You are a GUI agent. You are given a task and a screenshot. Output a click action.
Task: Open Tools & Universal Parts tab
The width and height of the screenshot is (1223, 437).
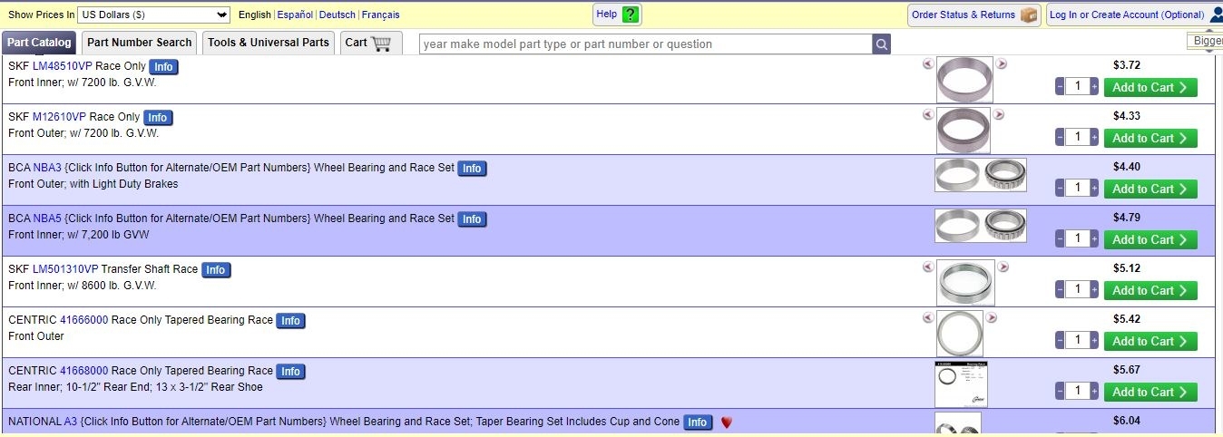click(x=269, y=43)
